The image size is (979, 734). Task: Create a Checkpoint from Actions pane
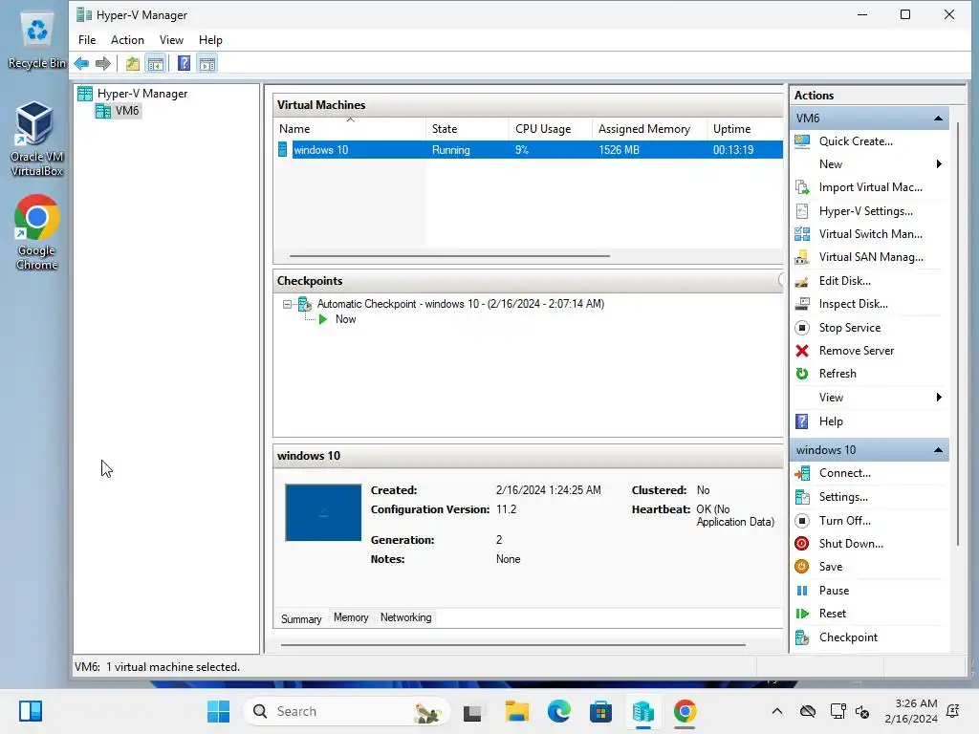coord(848,637)
